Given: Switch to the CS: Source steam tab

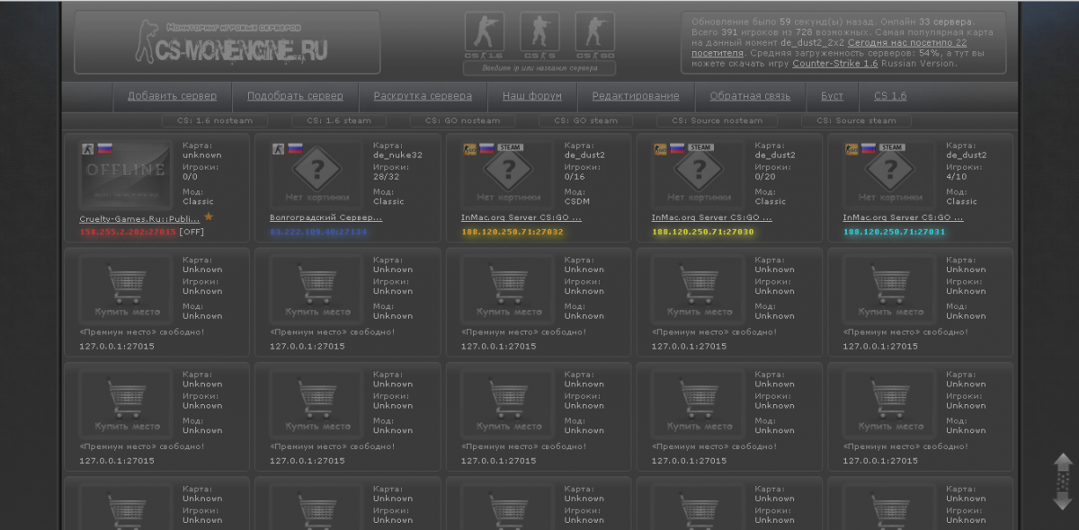Looking at the screenshot, I should [856, 120].
